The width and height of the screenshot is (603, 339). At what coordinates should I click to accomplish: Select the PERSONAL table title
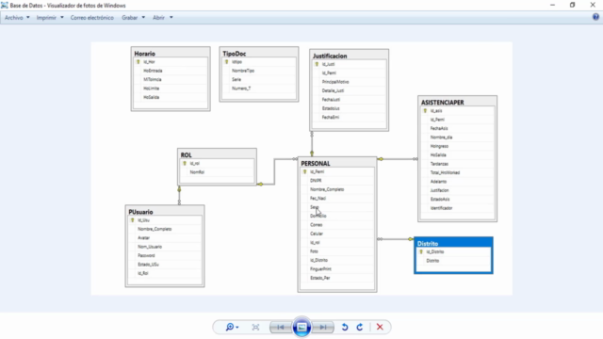coord(316,164)
